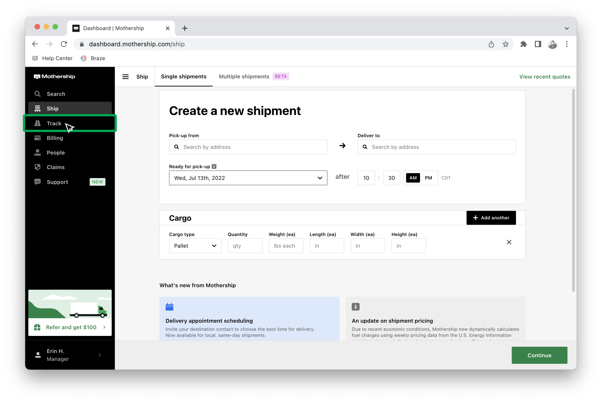602x403 pixels.
Task: Click the Length (ea) input field
Action: point(327,246)
